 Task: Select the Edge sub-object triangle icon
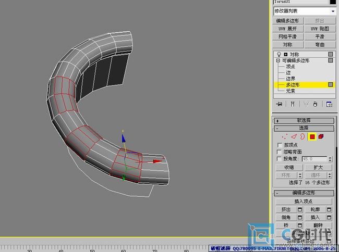tap(294, 136)
